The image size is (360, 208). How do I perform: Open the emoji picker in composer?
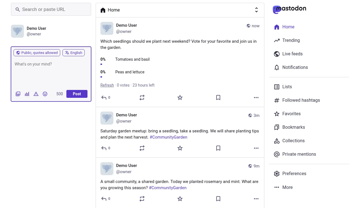click(45, 94)
